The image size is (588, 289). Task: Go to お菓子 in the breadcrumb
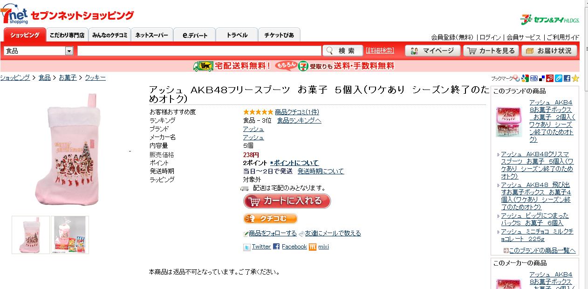(x=68, y=78)
